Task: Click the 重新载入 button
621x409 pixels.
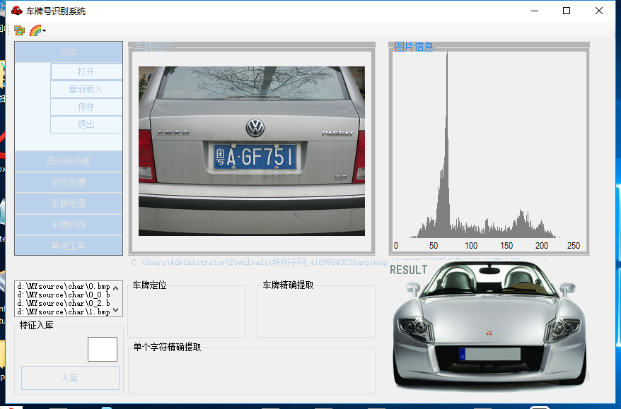Action: click(x=86, y=90)
